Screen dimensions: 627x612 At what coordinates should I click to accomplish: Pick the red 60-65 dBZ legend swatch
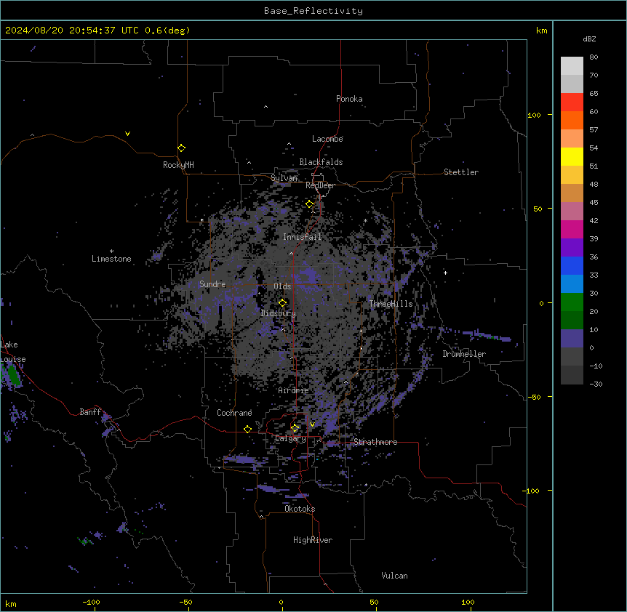[572, 102]
